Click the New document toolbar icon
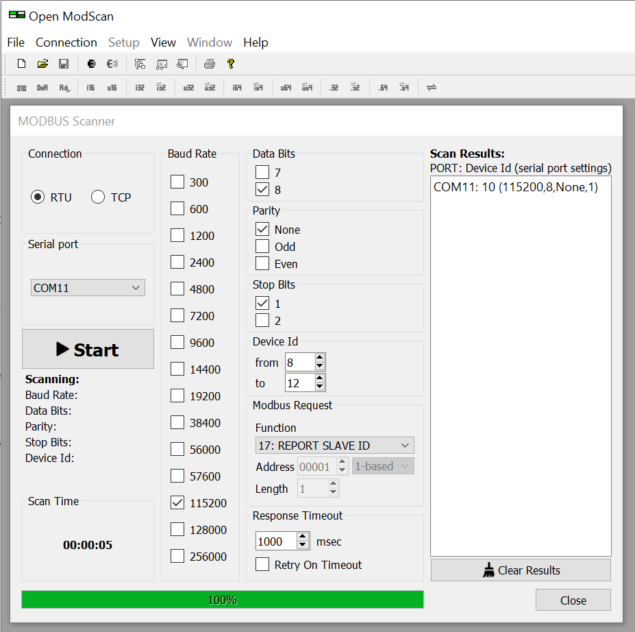 (21, 64)
